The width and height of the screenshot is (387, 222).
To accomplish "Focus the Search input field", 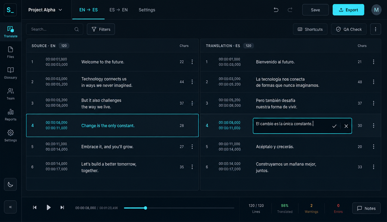I will pyautogui.click(x=55, y=29).
